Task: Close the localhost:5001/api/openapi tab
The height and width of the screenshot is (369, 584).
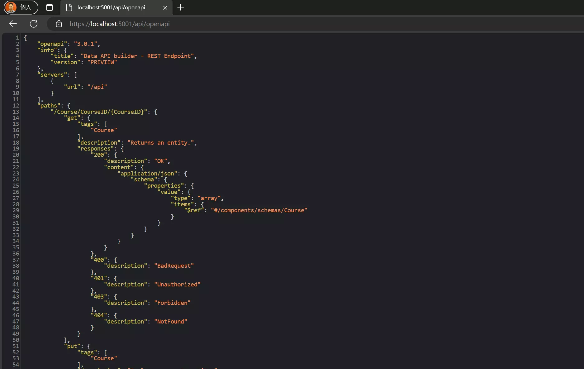Action: (x=165, y=7)
